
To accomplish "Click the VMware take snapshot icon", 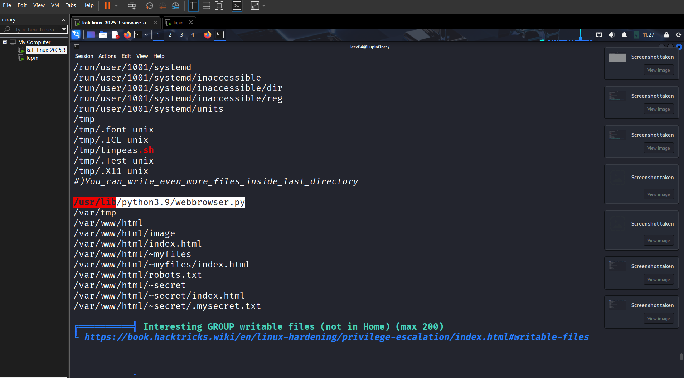I will click(150, 6).
